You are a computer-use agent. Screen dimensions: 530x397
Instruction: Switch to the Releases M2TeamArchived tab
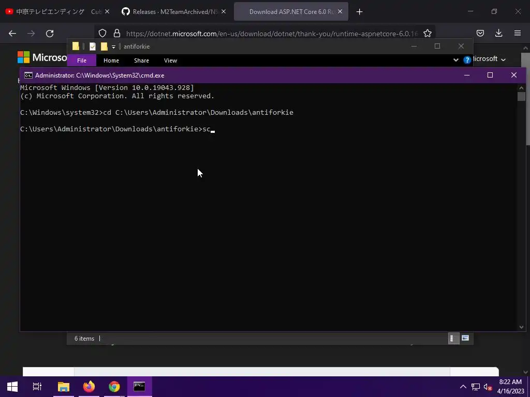(x=174, y=11)
